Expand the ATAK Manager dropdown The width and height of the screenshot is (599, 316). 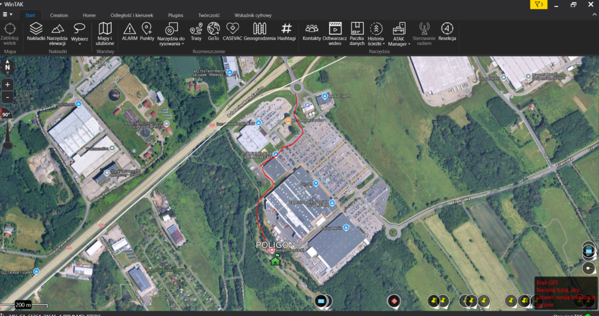[398, 35]
